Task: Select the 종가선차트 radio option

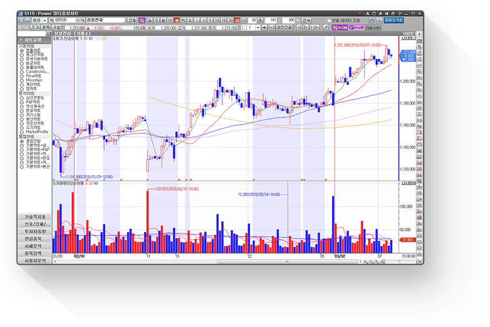Action: [22, 55]
